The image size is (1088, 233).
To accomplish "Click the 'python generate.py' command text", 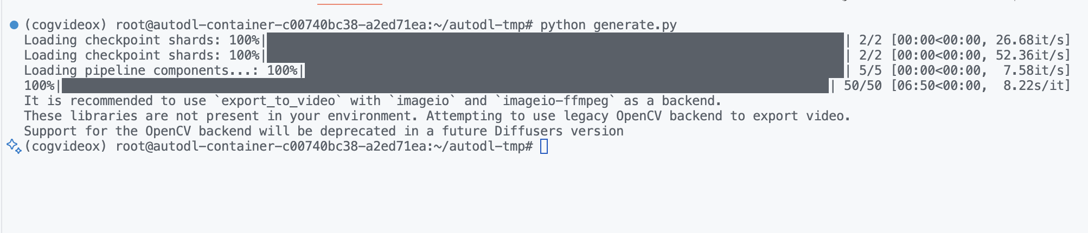I will point(609,25).
